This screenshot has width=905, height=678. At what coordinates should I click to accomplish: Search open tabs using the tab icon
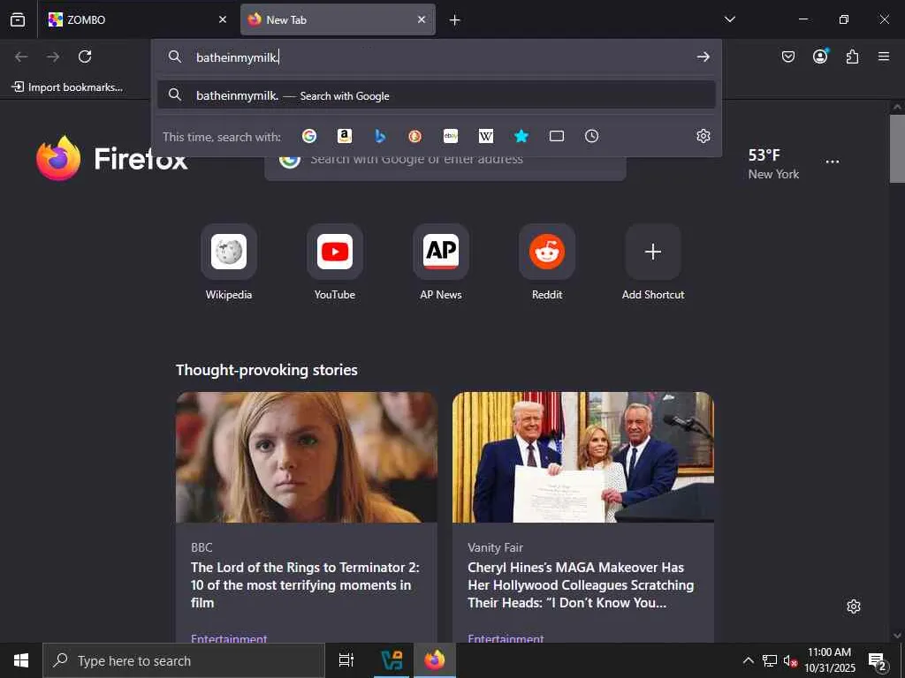(557, 136)
